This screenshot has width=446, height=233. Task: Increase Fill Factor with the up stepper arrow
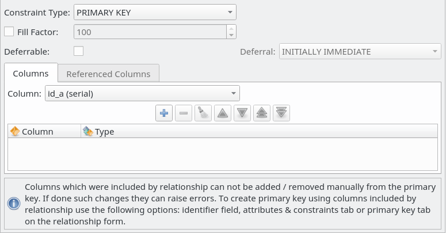tap(231, 28)
